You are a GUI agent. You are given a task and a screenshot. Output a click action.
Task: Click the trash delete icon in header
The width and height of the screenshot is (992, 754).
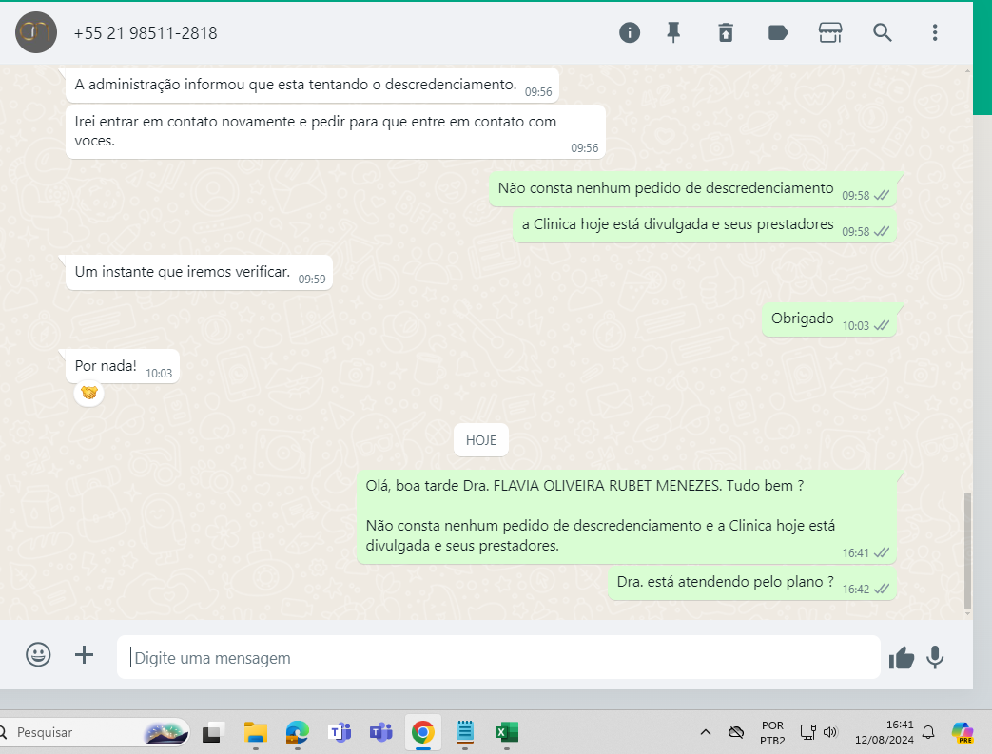pyautogui.click(x=726, y=32)
